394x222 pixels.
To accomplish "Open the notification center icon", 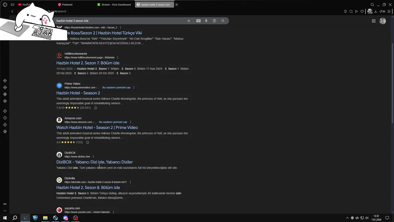I will coord(387,218).
